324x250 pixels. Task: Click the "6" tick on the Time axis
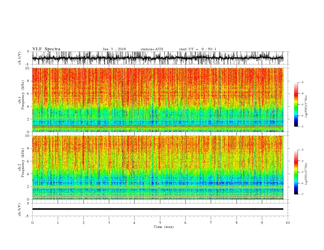185,223
